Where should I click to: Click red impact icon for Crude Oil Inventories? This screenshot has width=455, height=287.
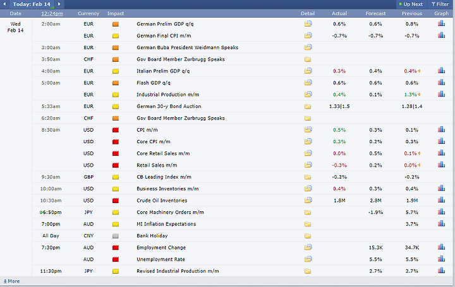click(x=116, y=201)
